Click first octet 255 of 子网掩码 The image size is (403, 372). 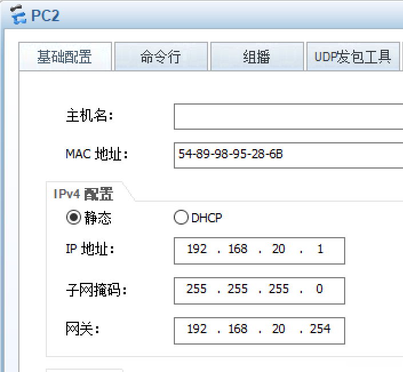[197, 289]
